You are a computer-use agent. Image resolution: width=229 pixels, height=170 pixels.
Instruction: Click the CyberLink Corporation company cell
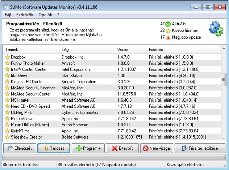pyautogui.click(x=81, y=112)
